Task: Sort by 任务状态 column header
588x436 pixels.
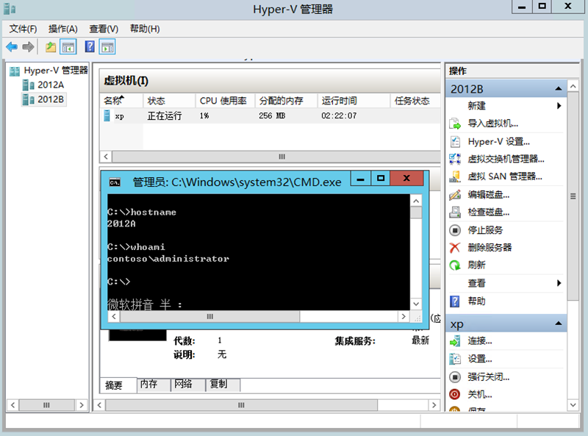Action: pos(415,101)
